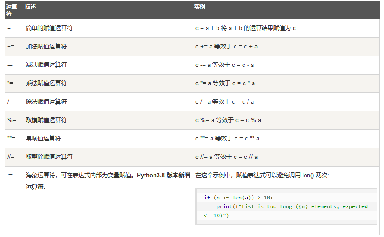Click example 'c //= a 等效于 c = c // a'
This screenshot has width=384, height=237.
226,157
